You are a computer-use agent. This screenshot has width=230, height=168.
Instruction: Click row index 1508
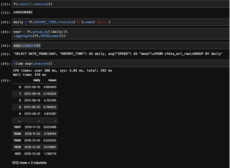tap(17, 134)
